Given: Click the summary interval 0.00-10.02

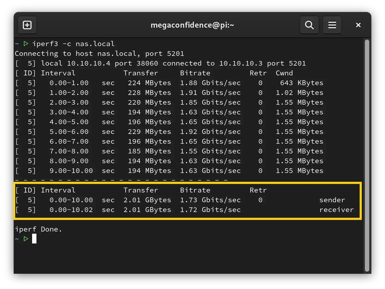Looking at the screenshot, I should (x=71, y=210).
